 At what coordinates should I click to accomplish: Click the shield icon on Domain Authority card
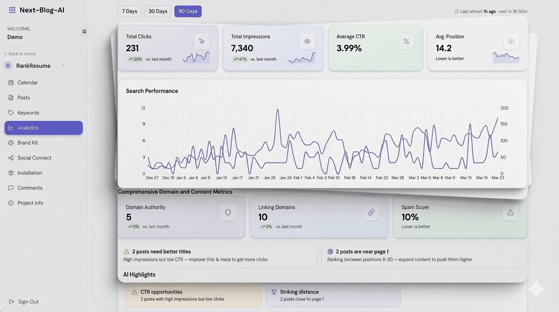pyautogui.click(x=228, y=212)
